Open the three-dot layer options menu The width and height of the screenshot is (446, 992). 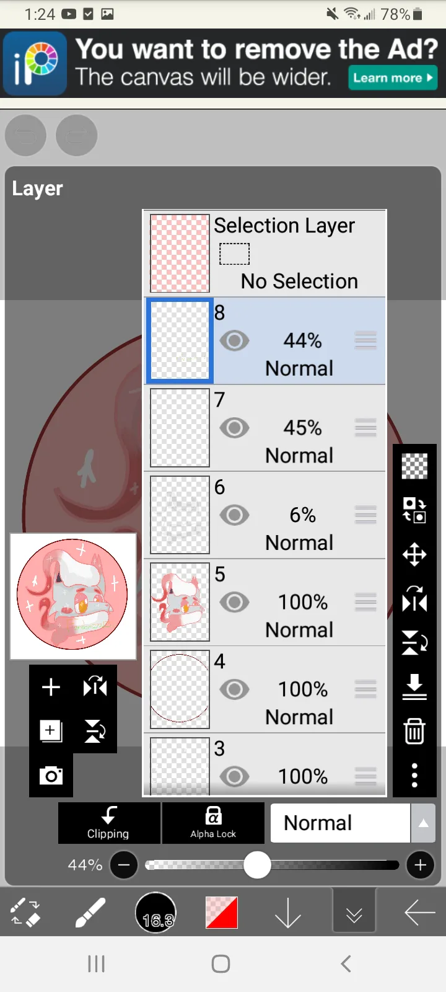(414, 775)
